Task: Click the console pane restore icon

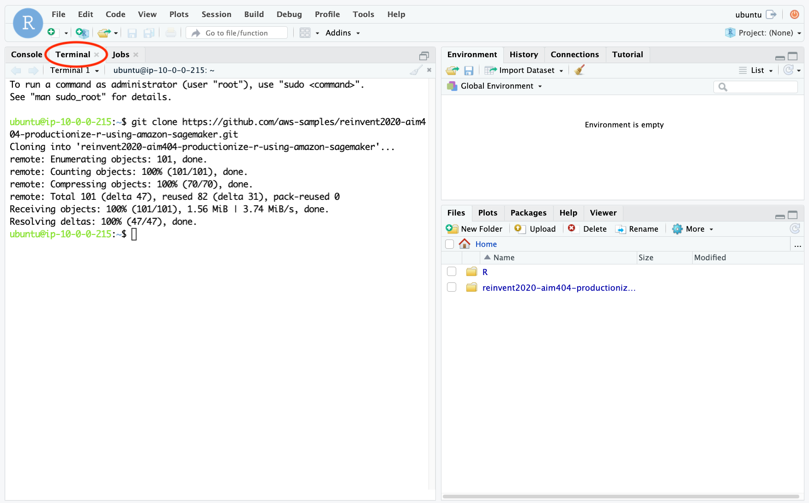Action: [424, 56]
